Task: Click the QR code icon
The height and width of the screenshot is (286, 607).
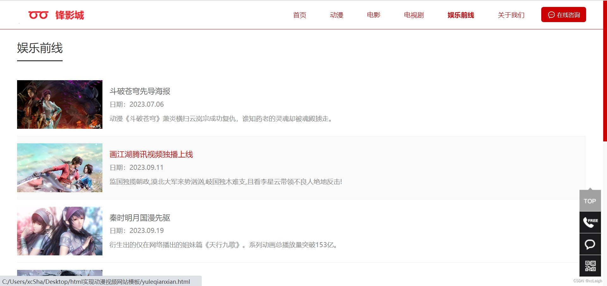Action: (590, 266)
